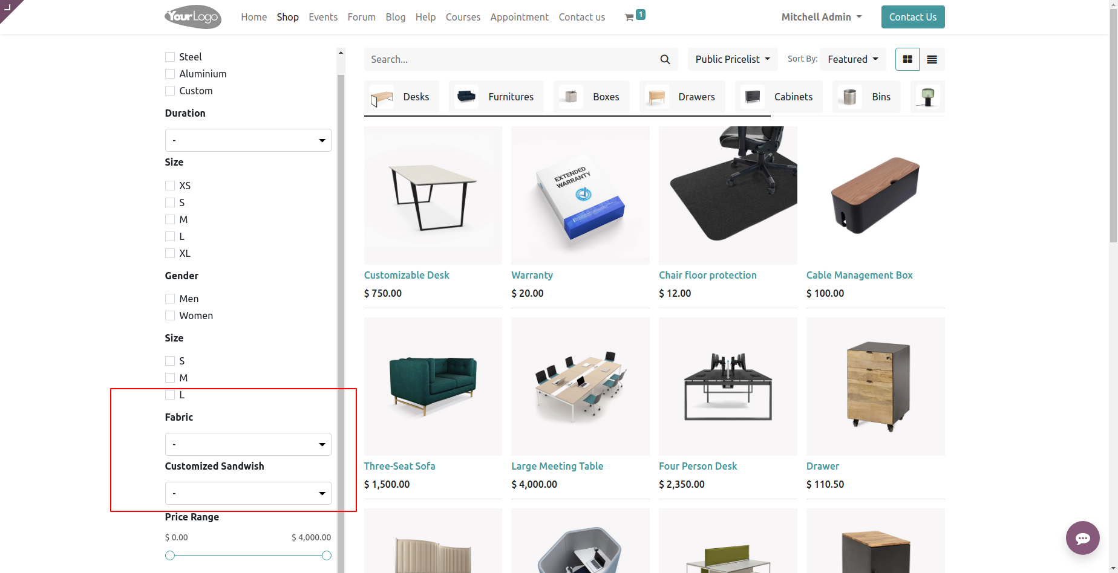Open the Three-Seat Sofa product
Image resolution: width=1118 pixels, height=573 pixels.
point(399,466)
